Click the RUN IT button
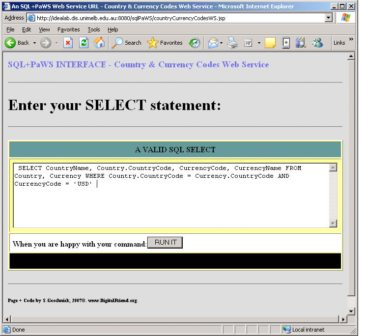The height and width of the screenshot is (336, 367). coord(165,243)
